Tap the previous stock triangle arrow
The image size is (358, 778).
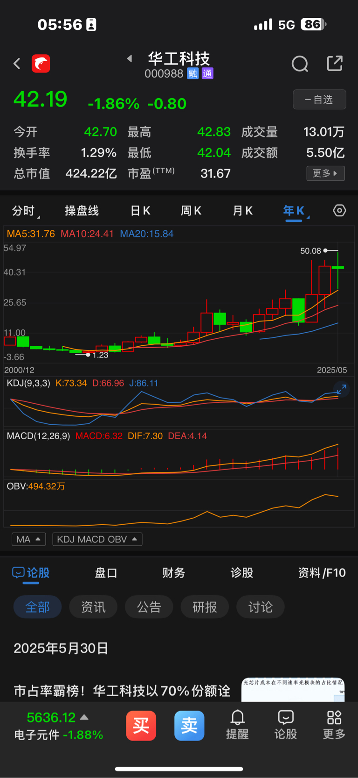tap(130, 58)
